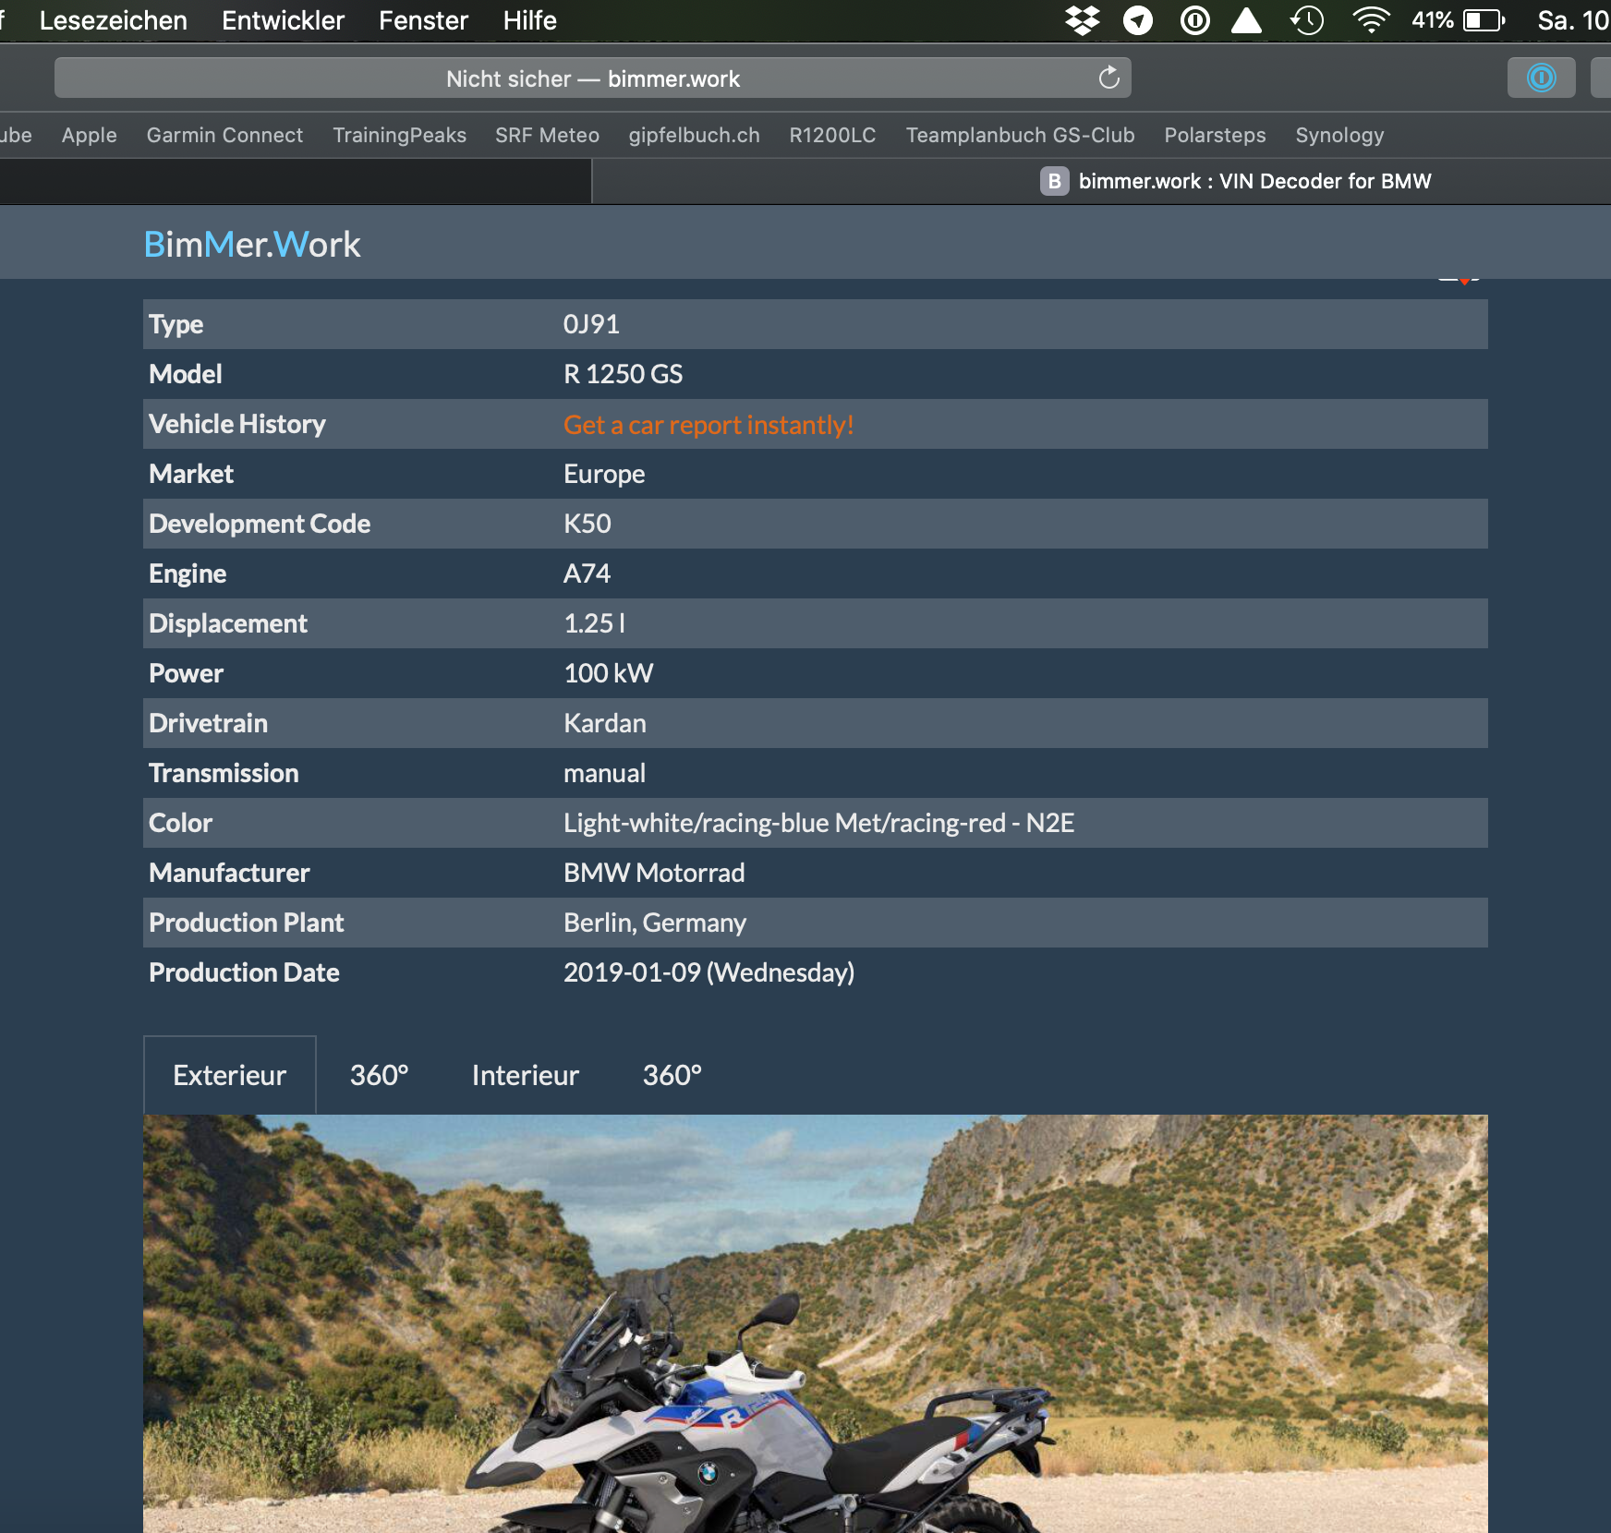The image size is (1611, 1533).
Task: Click the R 1250 GS exterior photo
Action: [x=815, y=1323]
